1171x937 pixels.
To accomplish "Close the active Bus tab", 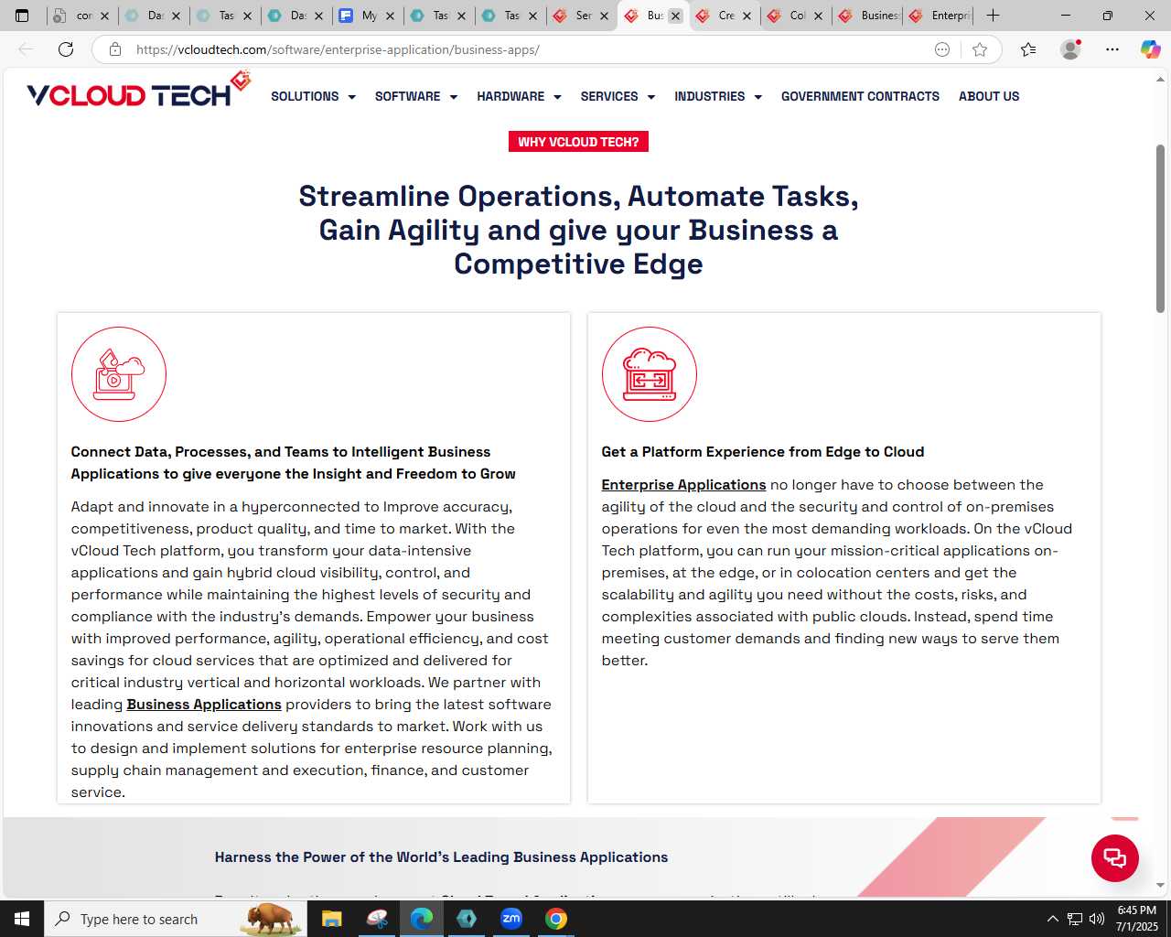I will click(x=675, y=16).
